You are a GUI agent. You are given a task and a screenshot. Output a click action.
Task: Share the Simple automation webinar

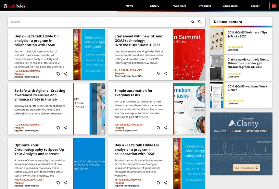point(165,128)
